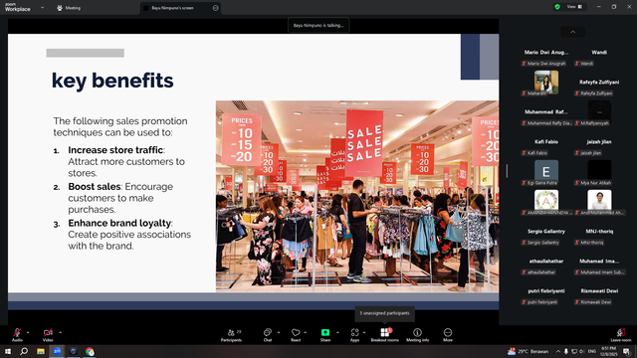Show hidden system tray icons chevron

(558, 351)
